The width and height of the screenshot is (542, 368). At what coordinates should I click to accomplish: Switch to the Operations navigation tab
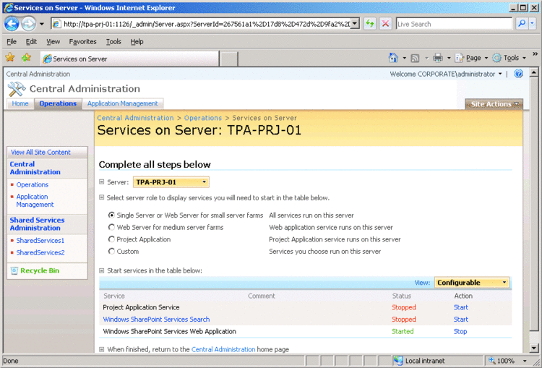[58, 103]
